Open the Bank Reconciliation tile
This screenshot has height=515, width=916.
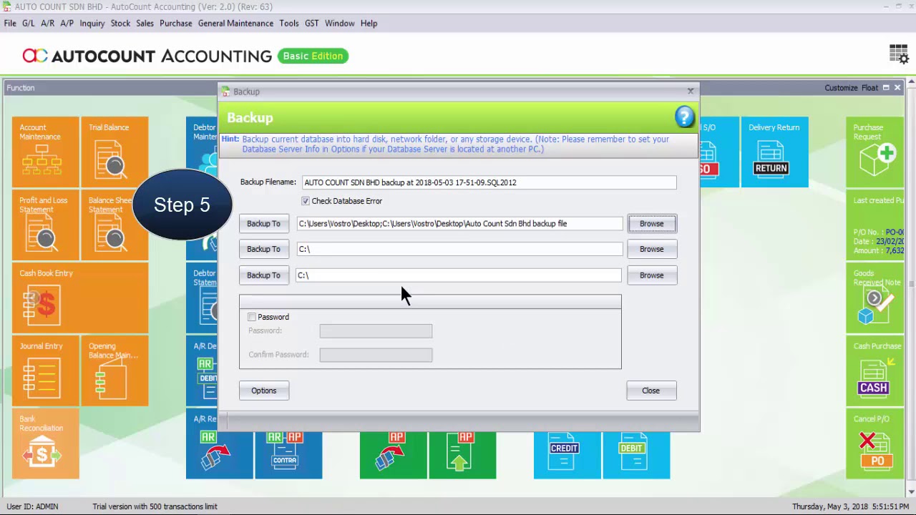(45, 443)
